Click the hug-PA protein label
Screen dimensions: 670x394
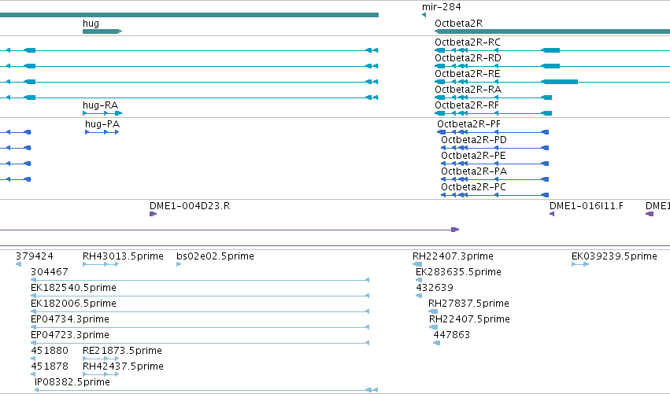click(102, 124)
